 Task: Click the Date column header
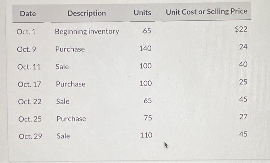28,14
